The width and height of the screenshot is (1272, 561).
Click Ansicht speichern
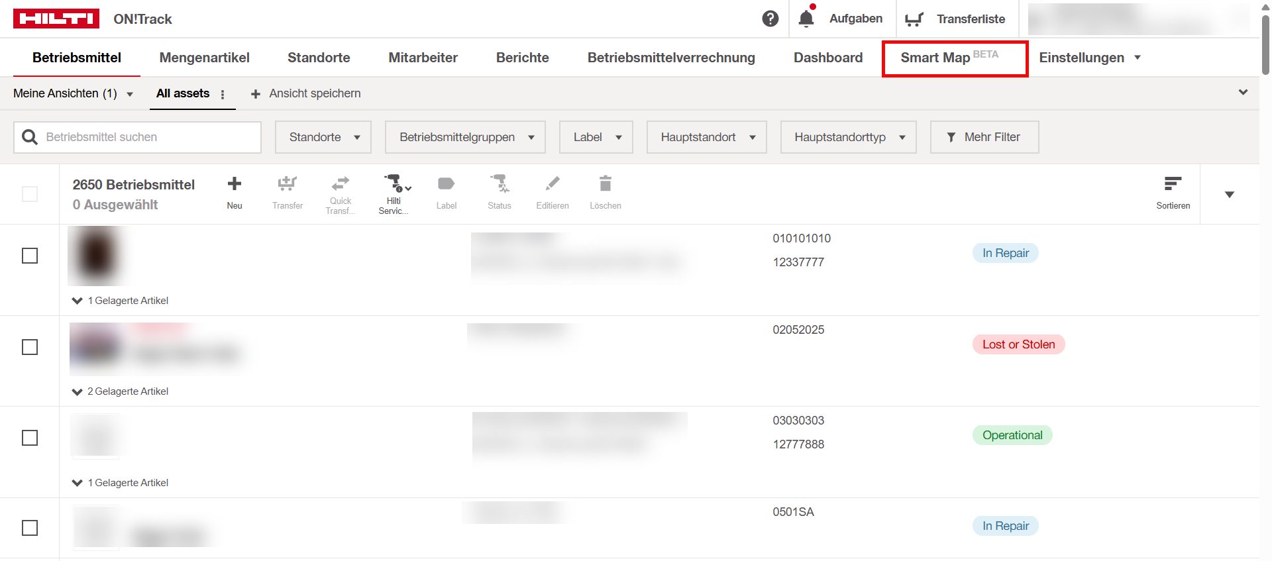coord(306,93)
